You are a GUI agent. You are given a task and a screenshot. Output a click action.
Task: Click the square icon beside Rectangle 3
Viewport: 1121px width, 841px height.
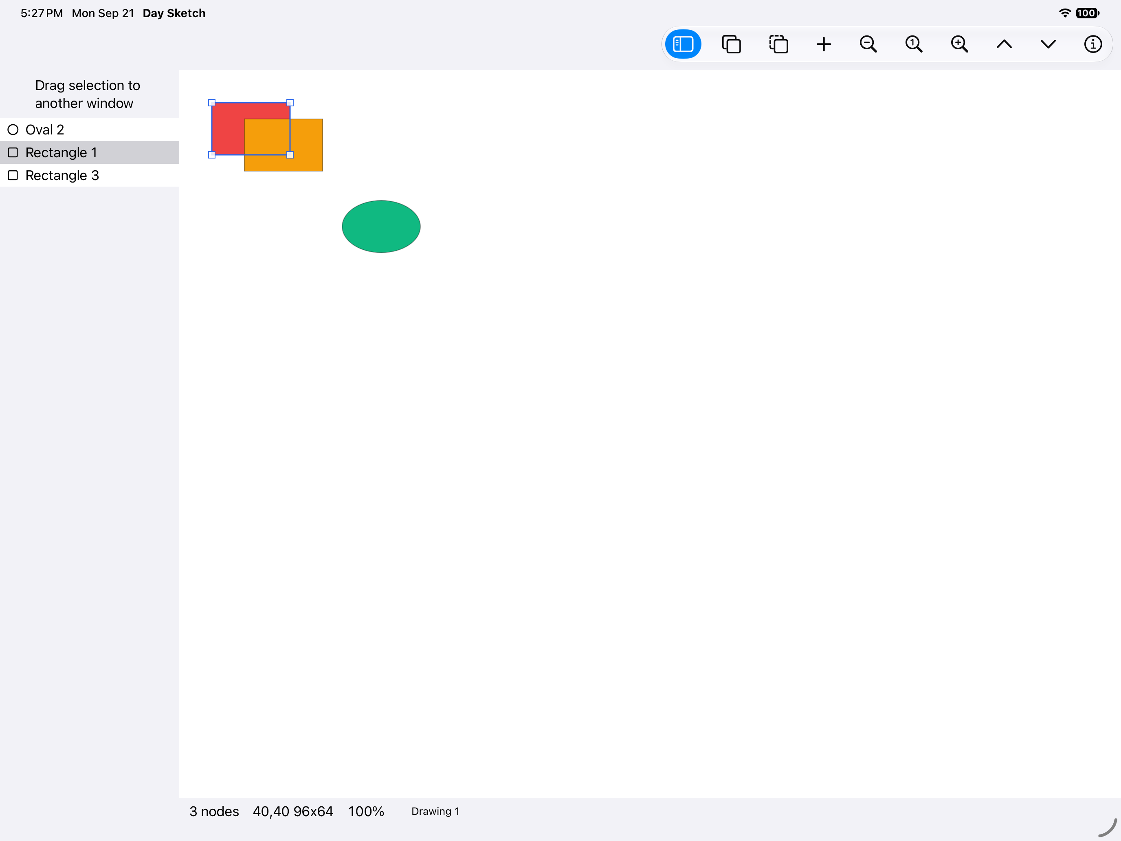click(13, 175)
